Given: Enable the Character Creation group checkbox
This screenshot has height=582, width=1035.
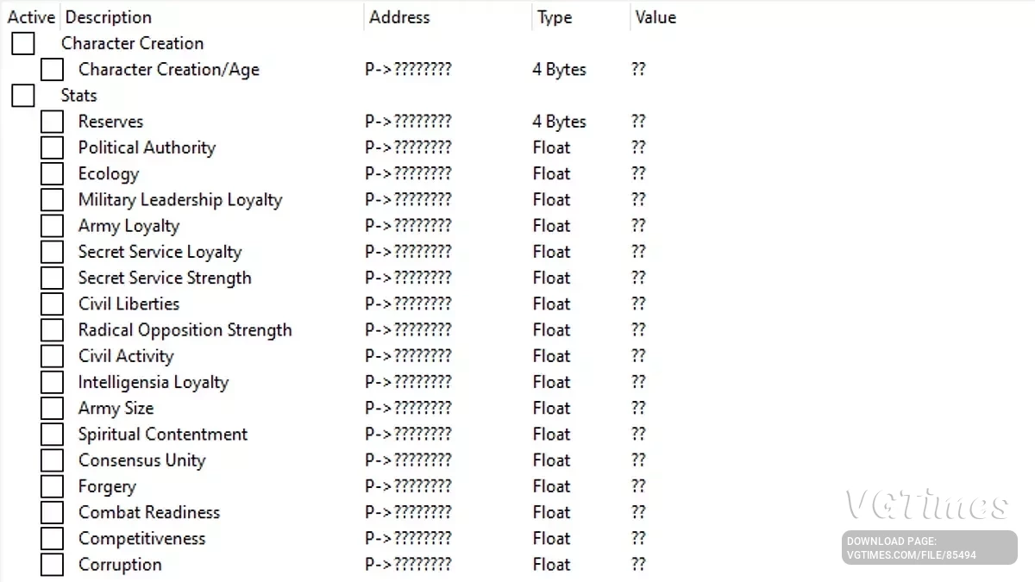Looking at the screenshot, I should coord(23,43).
